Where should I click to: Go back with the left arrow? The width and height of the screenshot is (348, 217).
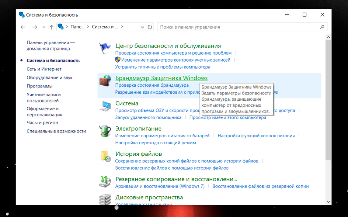pyautogui.click(x=23, y=27)
